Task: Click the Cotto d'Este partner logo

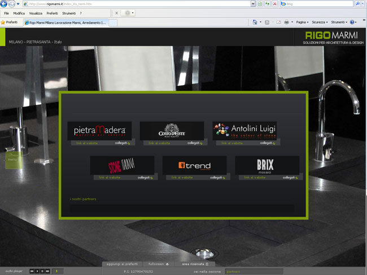Action: point(172,131)
